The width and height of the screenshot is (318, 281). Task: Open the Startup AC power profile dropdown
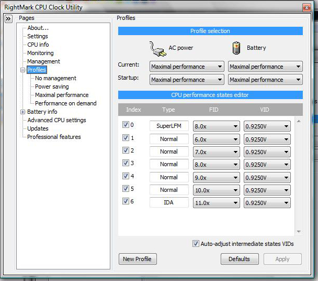[x=187, y=80]
